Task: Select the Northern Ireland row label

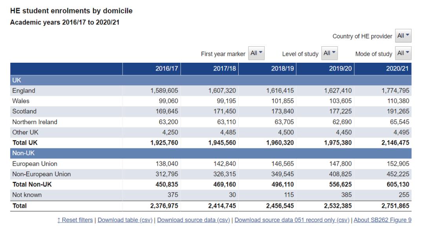Action: point(35,122)
